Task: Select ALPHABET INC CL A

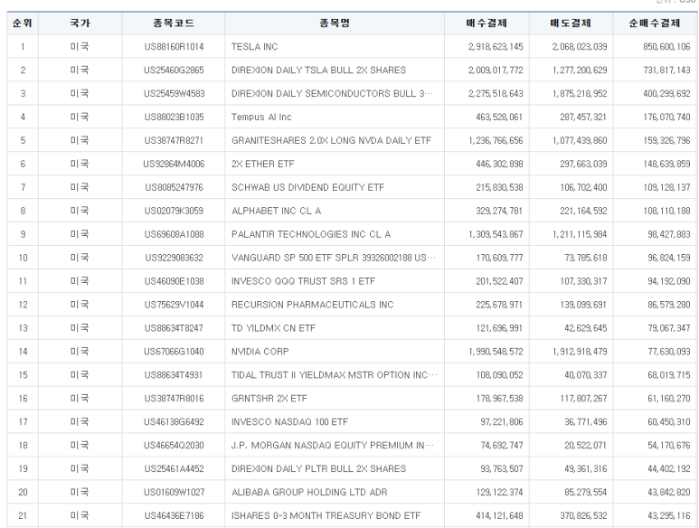Action: click(x=277, y=212)
